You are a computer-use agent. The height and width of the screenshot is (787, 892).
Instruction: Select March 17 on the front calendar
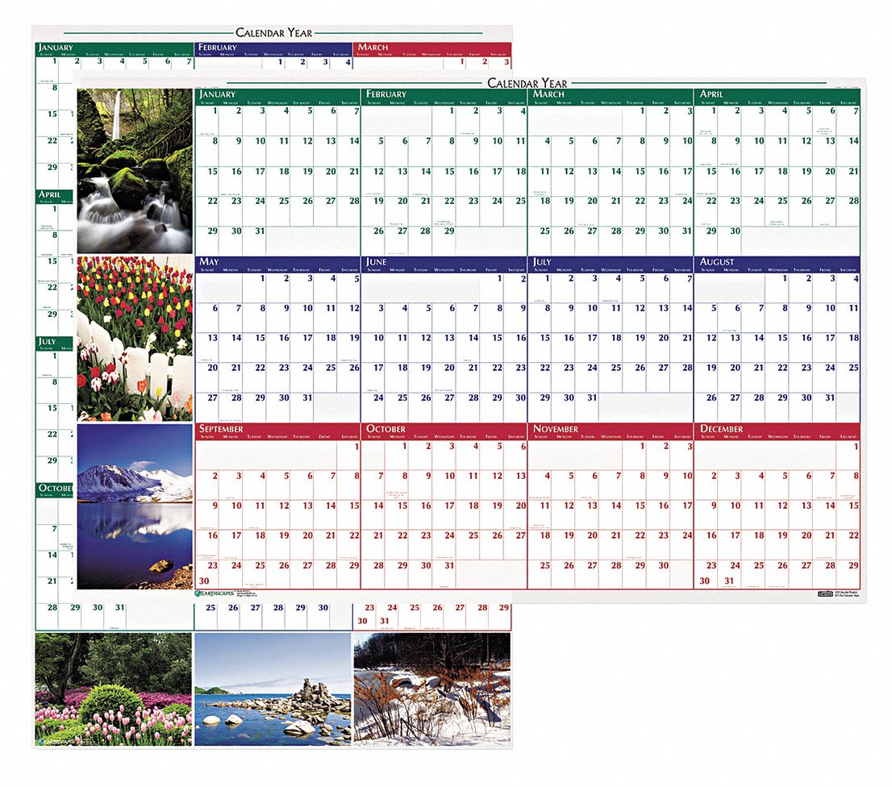[682, 180]
